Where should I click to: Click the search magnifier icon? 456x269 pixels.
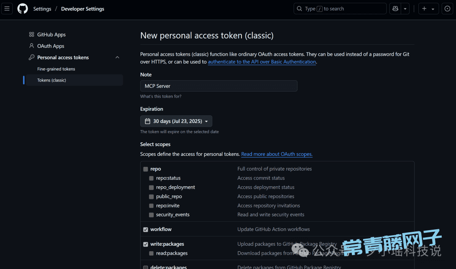(299, 9)
